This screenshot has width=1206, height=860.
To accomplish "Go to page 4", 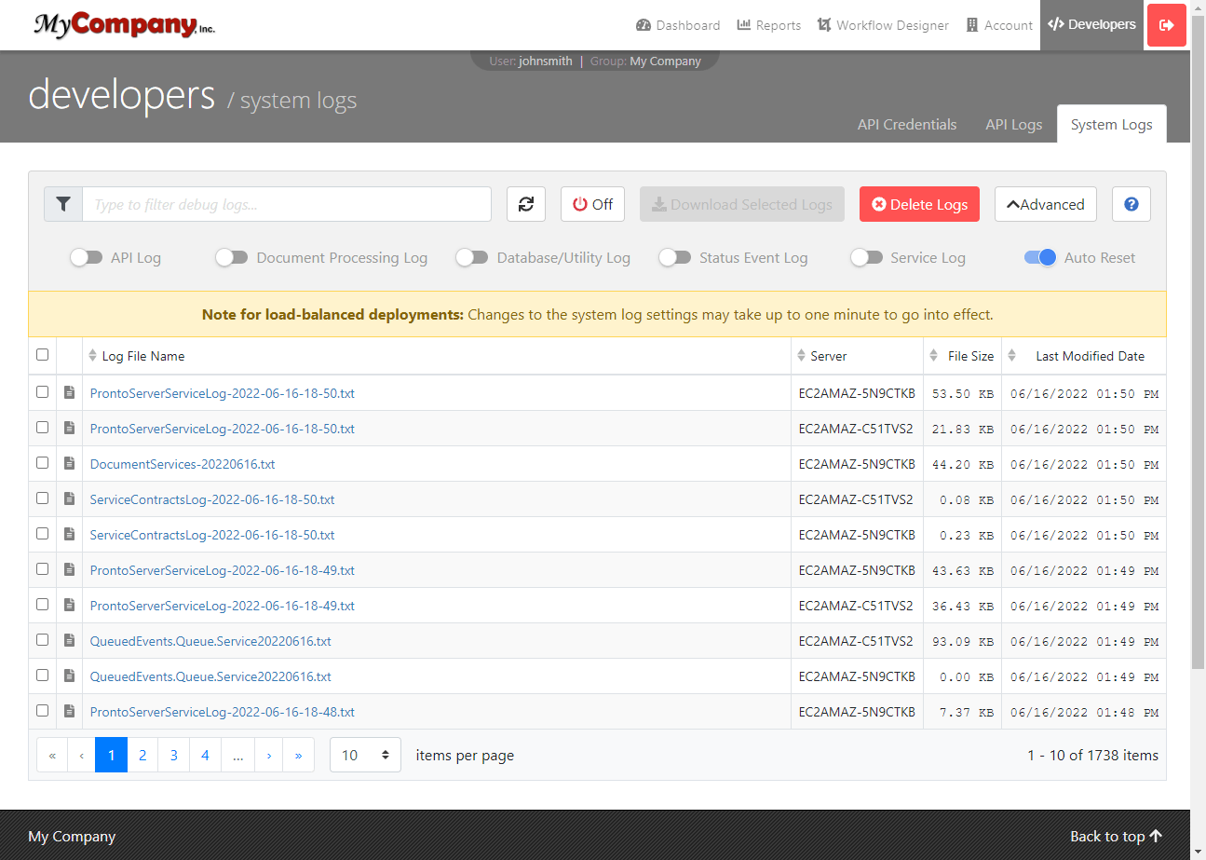I will click(x=205, y=755).
